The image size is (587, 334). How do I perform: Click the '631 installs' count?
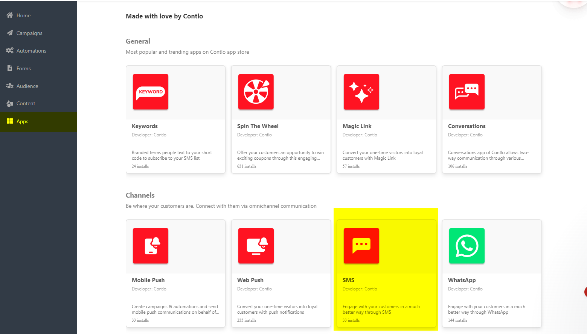247,166
